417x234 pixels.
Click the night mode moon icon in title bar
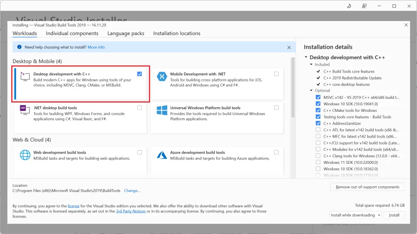coord(349,6)
